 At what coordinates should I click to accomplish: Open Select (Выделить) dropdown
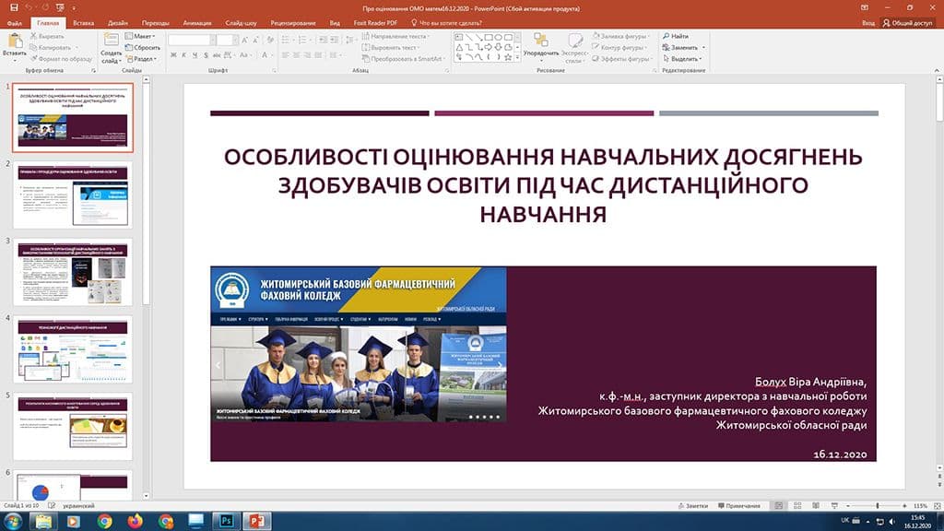click(x=683, y=59)
